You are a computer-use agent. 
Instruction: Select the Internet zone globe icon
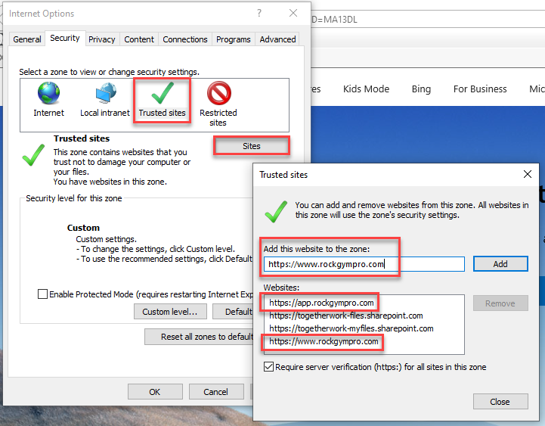coord(48,93)
